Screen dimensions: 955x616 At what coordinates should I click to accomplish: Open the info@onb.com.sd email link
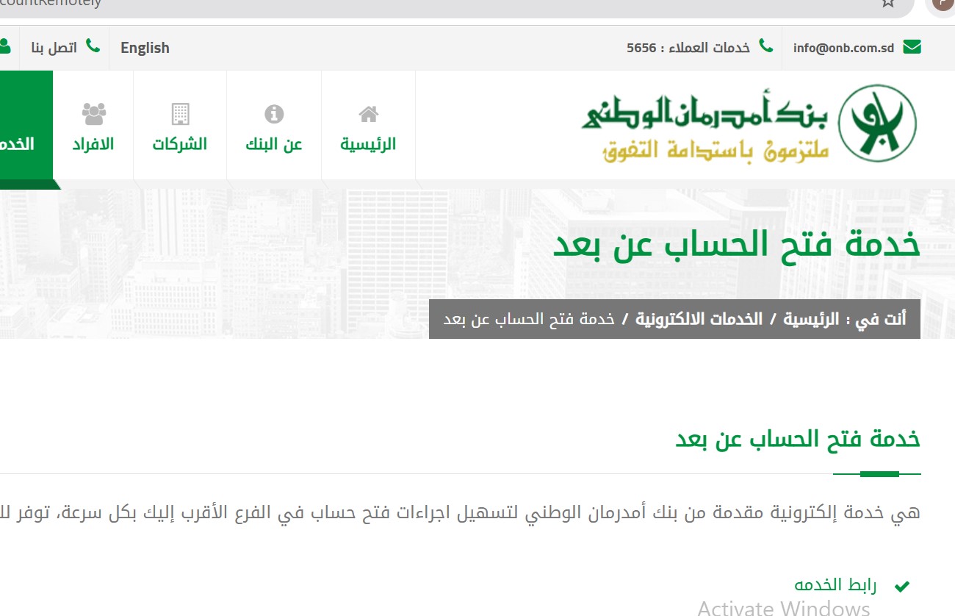tap(843, 48)
